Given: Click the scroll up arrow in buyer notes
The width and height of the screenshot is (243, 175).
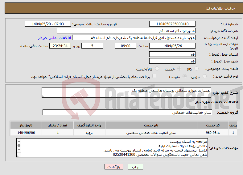Looking at the screenshot, I should click(19, 141).
